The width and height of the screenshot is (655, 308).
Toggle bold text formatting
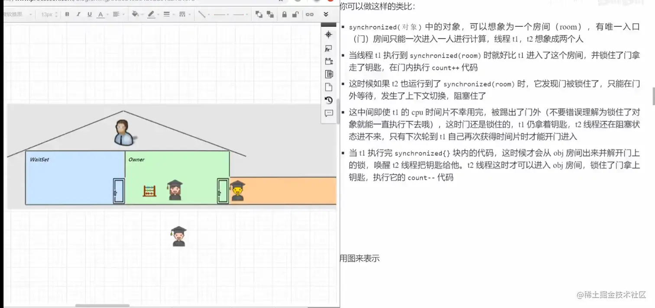point(67,14)
